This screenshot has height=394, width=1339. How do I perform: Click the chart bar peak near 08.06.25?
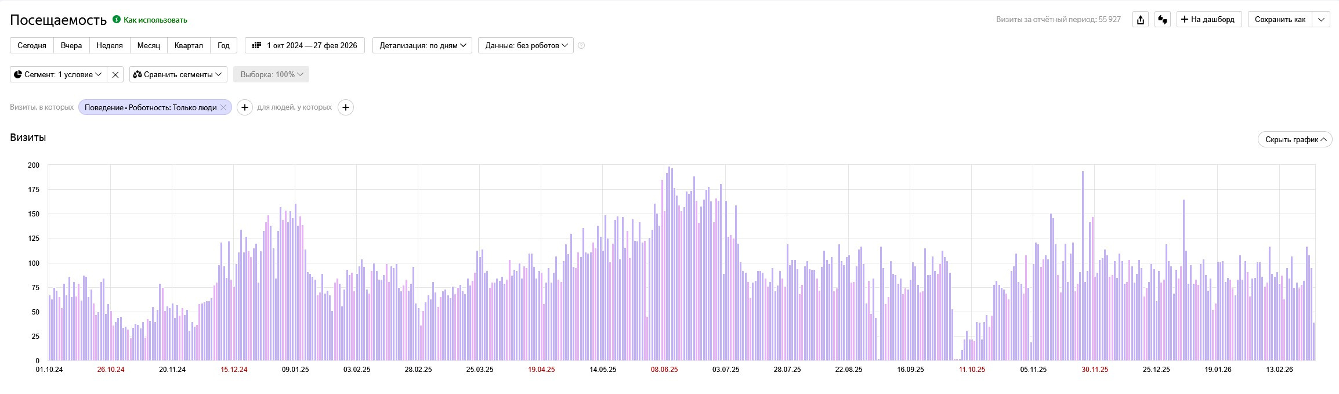(669, 263)
